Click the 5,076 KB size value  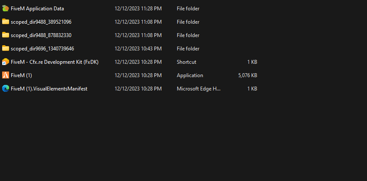tap(248, 75)
